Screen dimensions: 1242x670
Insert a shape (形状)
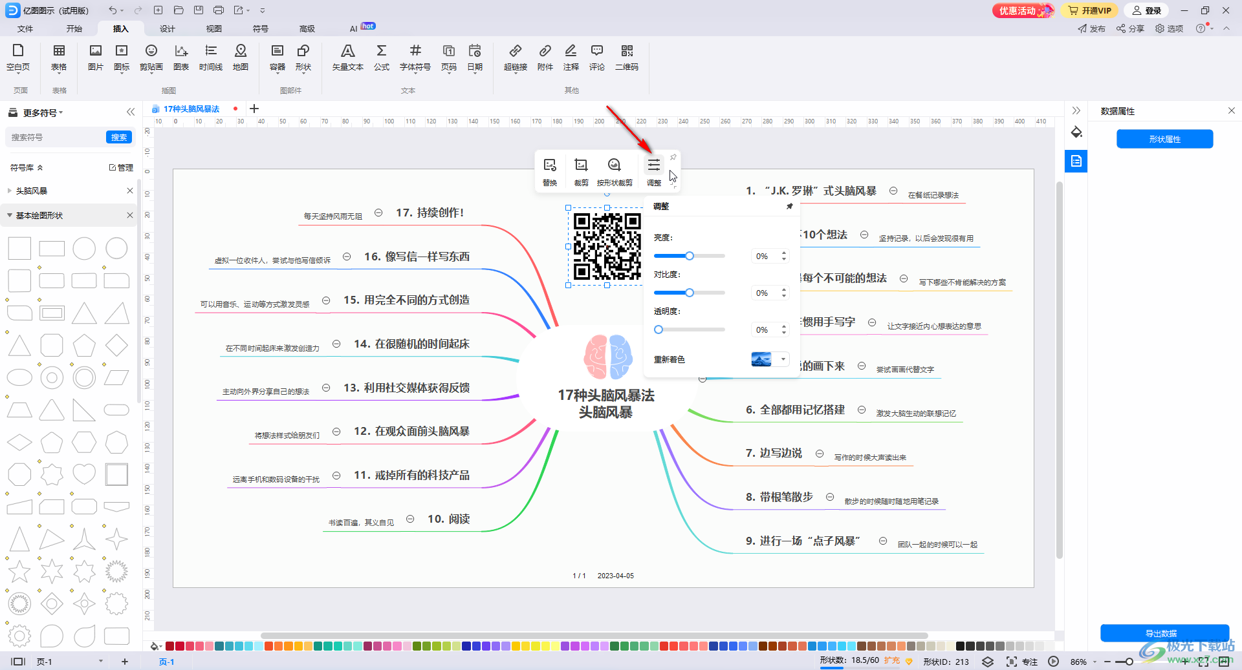(303, 58)
